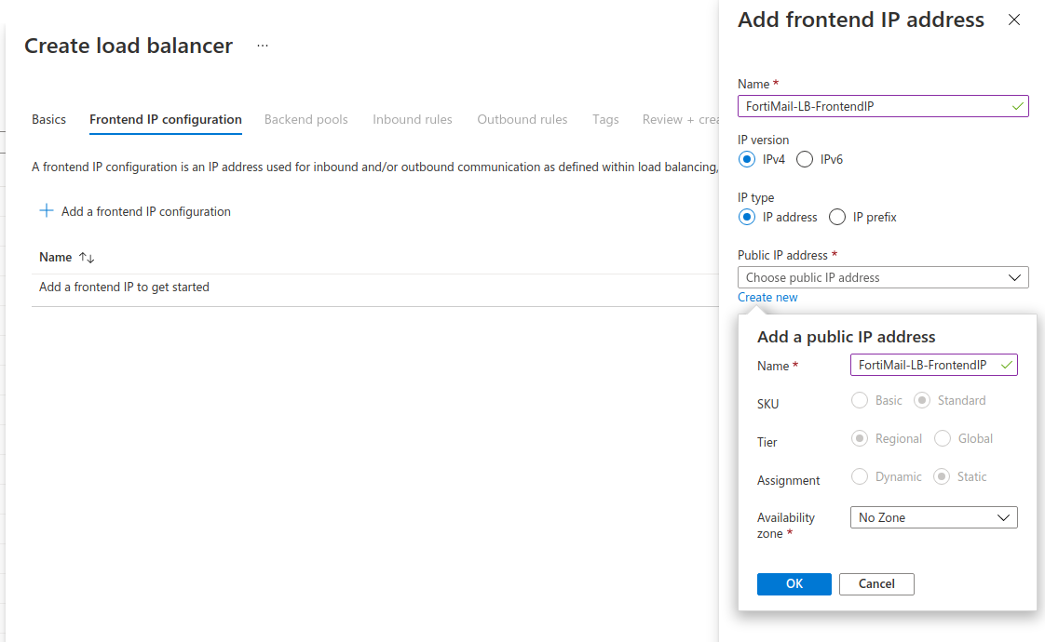Screen dimensions: 1045x642
Task: Open the ellipsis menu beside Create load balancer title
Action: click(x=262, y=45)
